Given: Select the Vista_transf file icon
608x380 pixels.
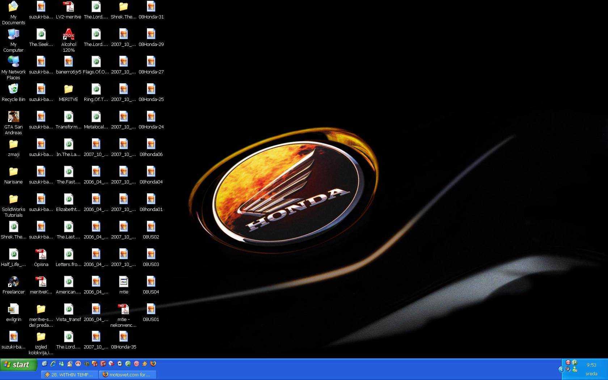Looking at the screenshot, I should tap(68, 313).
